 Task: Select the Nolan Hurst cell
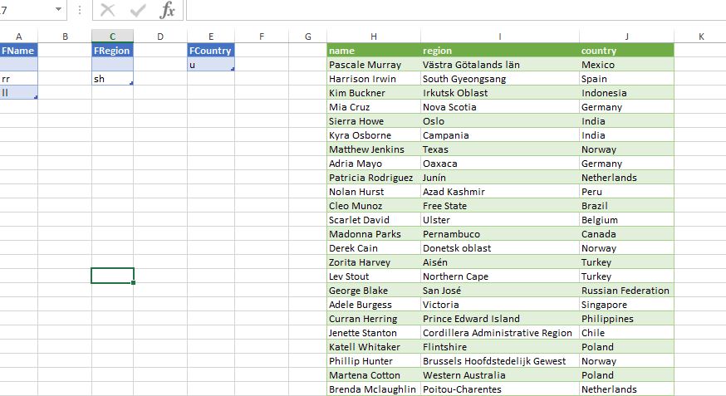pyautogui.click(x=374, y=192)
